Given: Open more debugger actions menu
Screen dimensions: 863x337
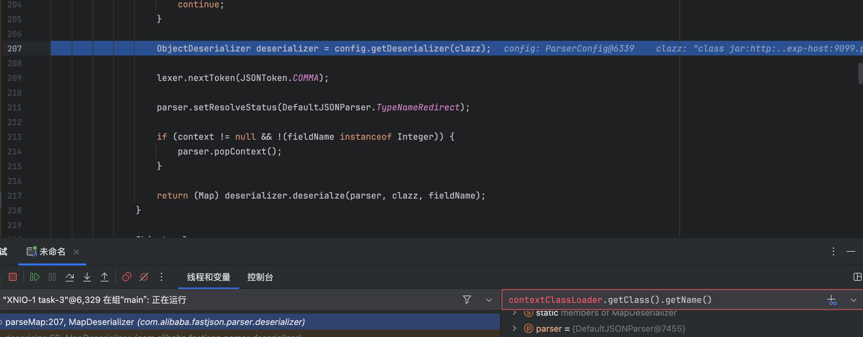Looking at the screenshot, I should [161, 277].
